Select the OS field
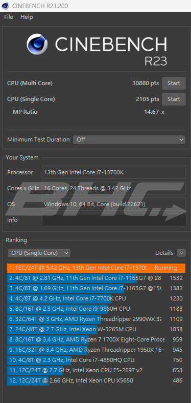191x403 pixels. point(114,204)
